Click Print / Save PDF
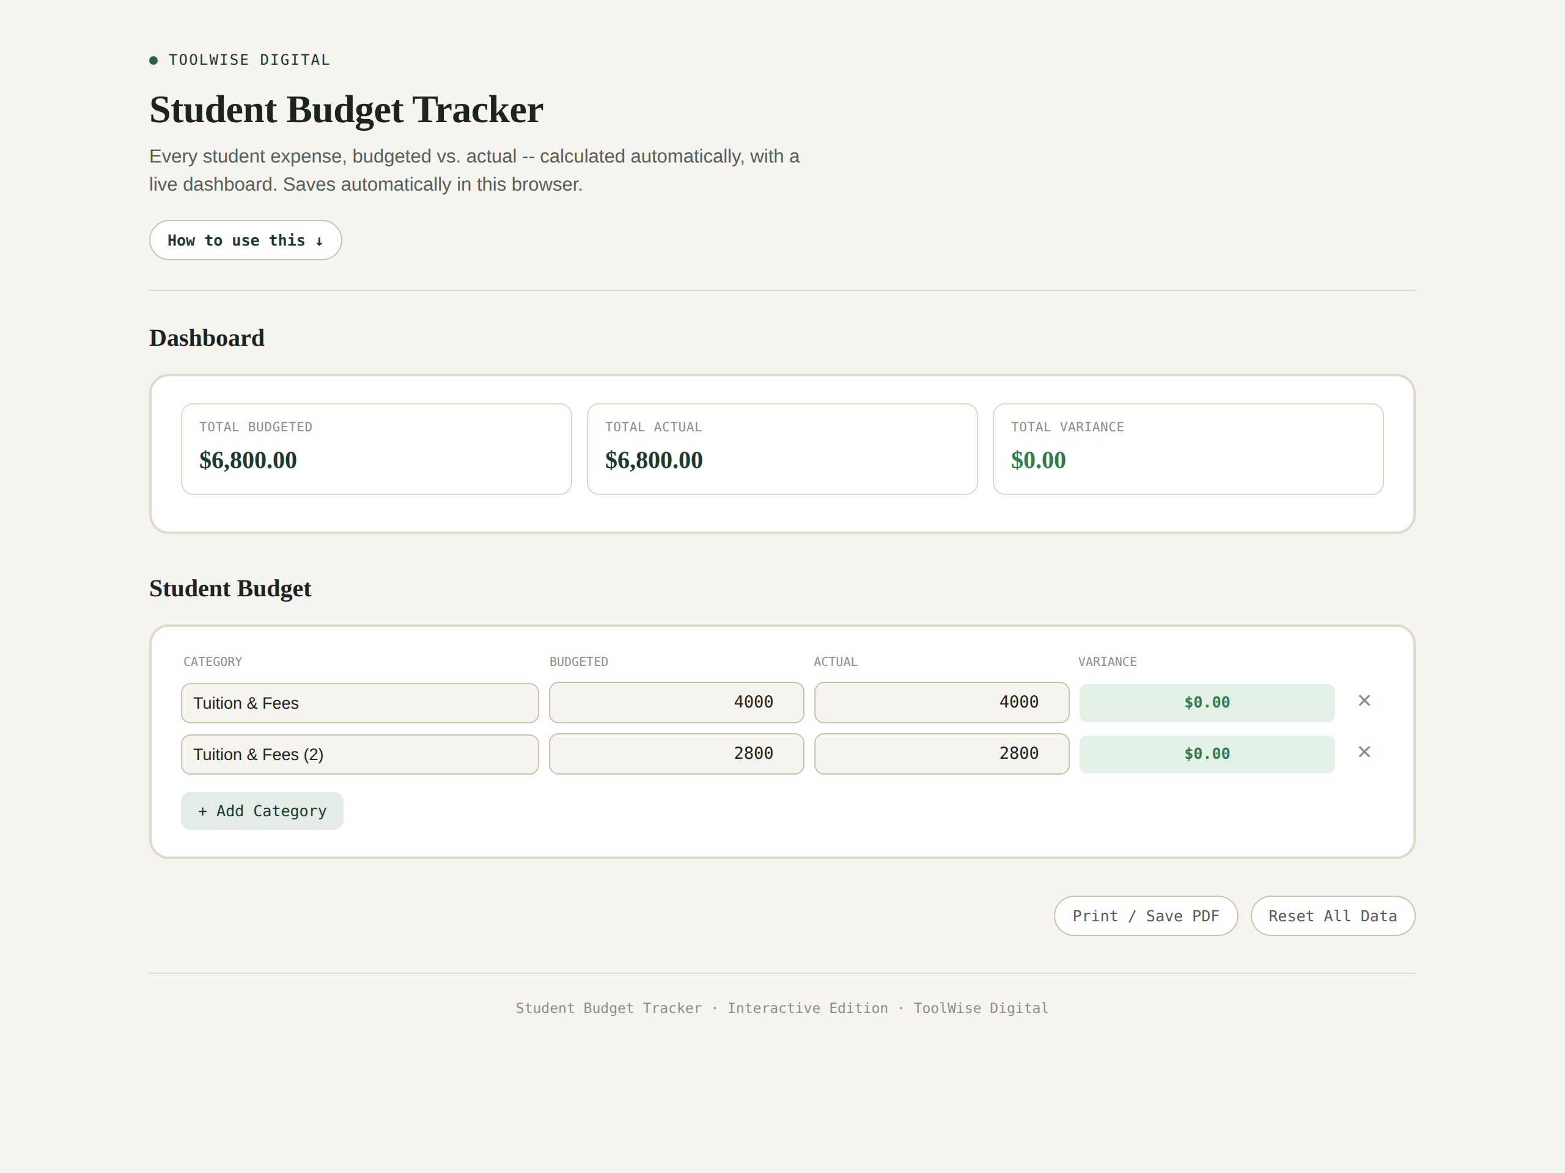The height and width of the screenshot is (1173, 1565). click(1146, 916)
